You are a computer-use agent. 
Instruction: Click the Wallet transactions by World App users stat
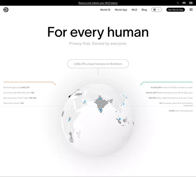pos(169,93)
